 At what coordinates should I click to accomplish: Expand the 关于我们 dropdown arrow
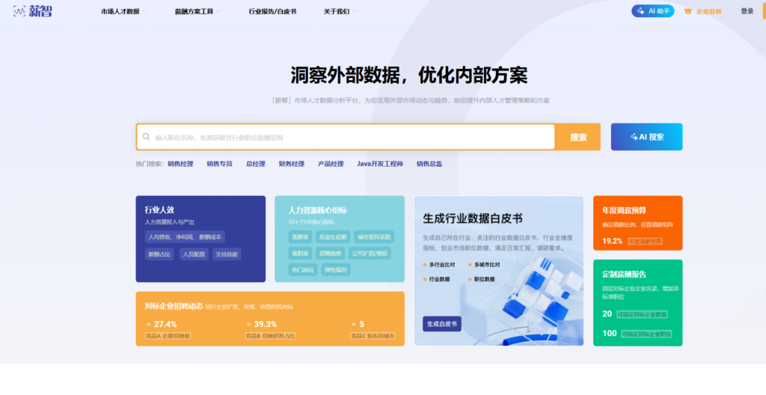[354, 11]
